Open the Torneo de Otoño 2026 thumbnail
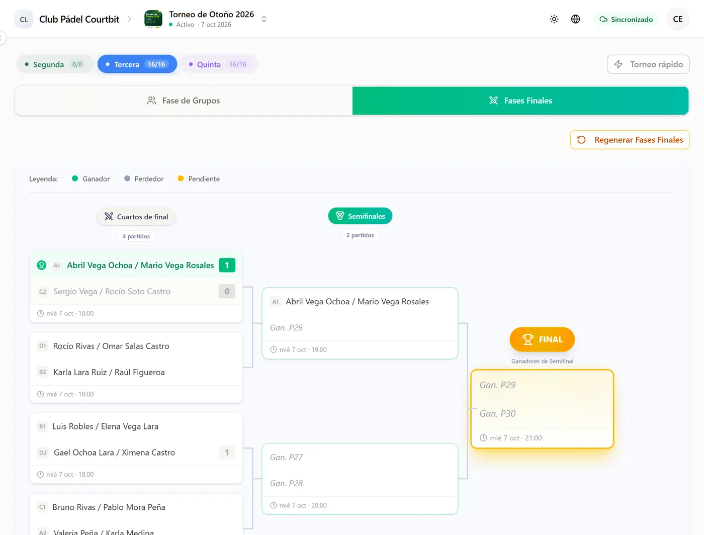The width and height of the screenshot is (704, 535). 153,19
